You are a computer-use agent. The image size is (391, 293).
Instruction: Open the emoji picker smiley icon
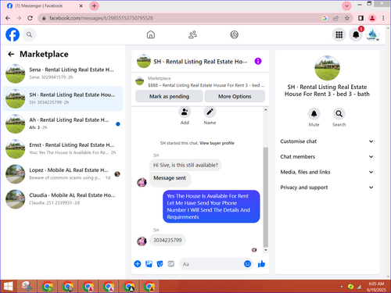pos(247,264)
